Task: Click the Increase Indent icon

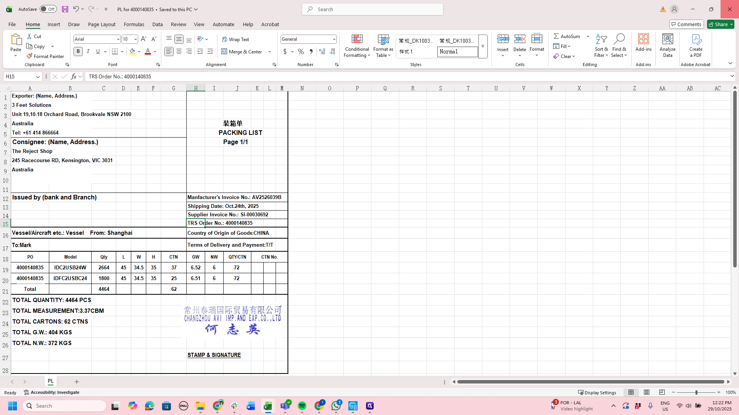Action: (210, 51)
